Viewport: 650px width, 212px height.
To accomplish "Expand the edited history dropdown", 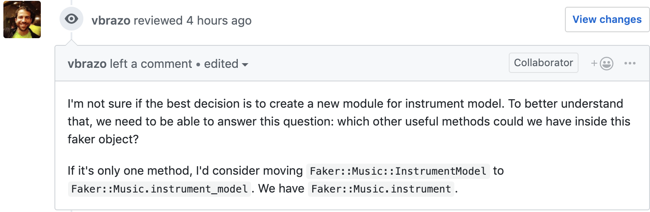I will pyautogui.click(x=226, y=64).
